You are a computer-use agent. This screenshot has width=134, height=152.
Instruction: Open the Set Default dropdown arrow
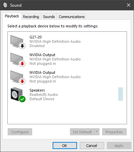[x=97, y=132]
